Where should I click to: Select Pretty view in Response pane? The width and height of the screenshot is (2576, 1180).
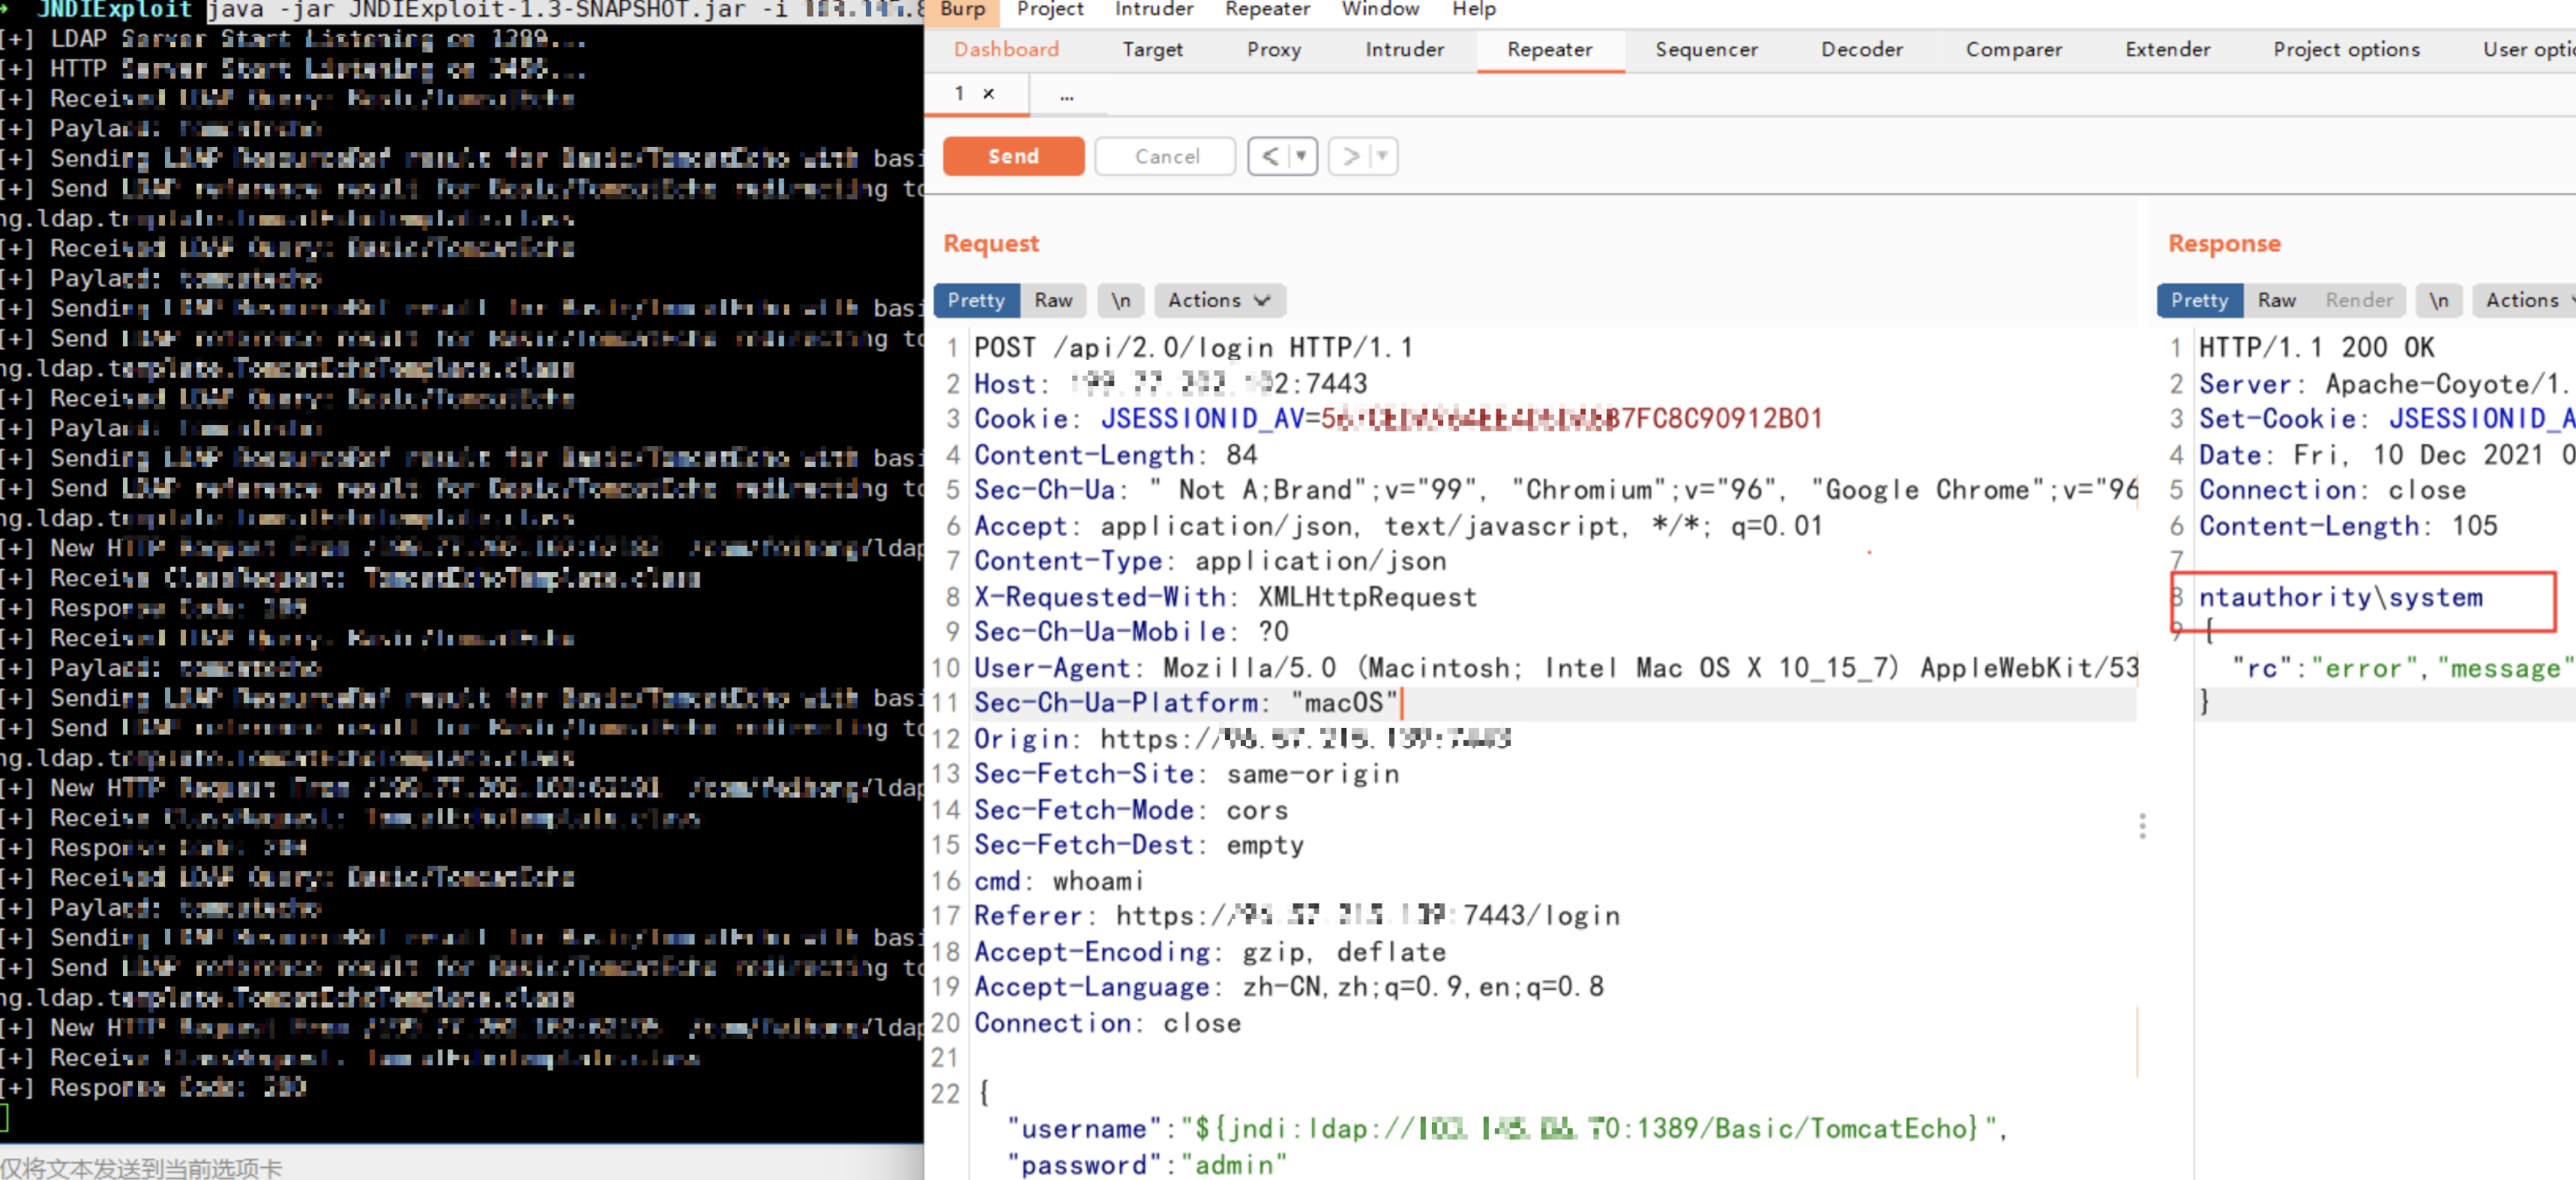[x=2199, y=300]
